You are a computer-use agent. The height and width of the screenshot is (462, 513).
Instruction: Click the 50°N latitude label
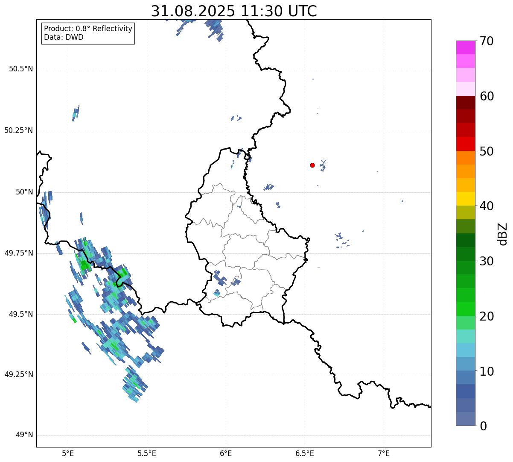pyautogui.click(x=24, y=192)
